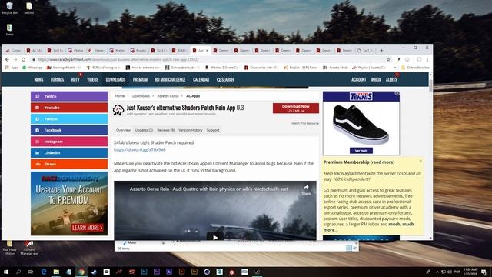Click the browser back arrow

(7, 59)
